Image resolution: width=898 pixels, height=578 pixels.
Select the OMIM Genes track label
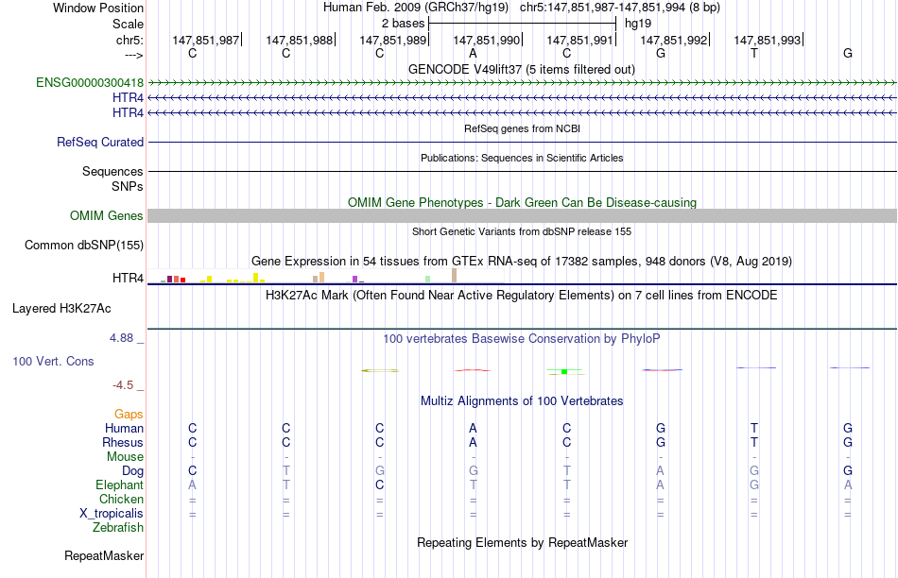106,215
